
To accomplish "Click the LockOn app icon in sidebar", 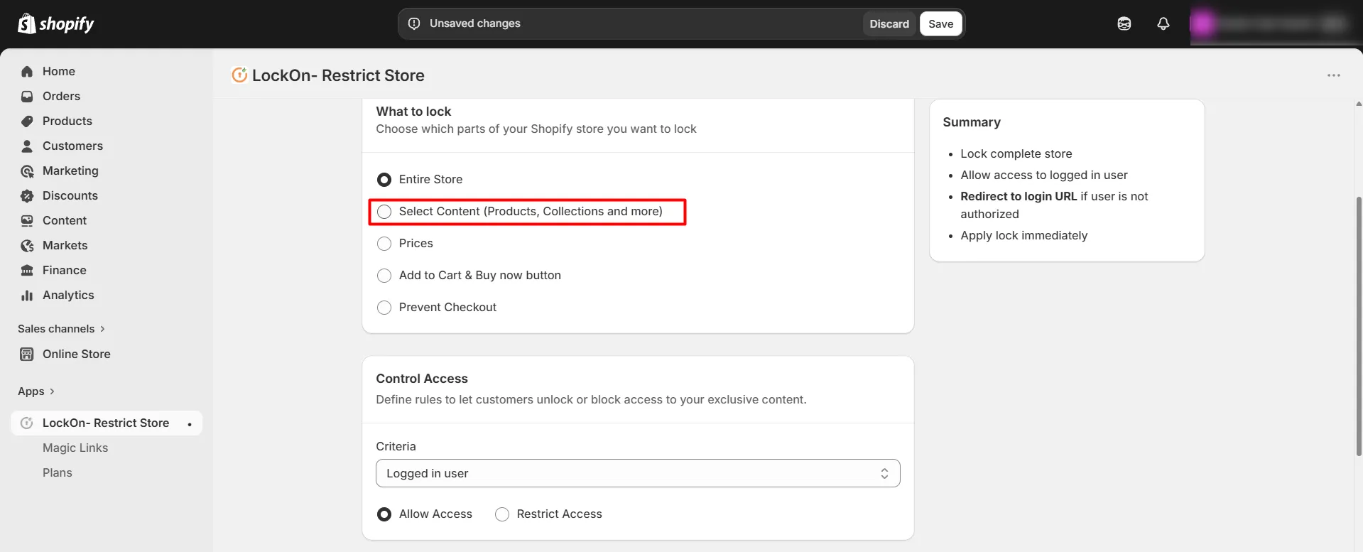I will tap(27, 423).
